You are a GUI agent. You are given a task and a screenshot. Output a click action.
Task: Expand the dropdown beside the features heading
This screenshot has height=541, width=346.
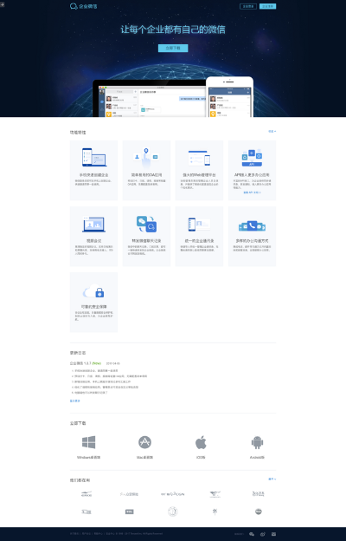272,132
